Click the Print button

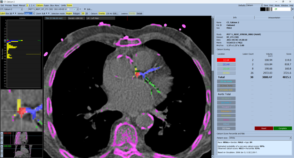pos(271,5)
